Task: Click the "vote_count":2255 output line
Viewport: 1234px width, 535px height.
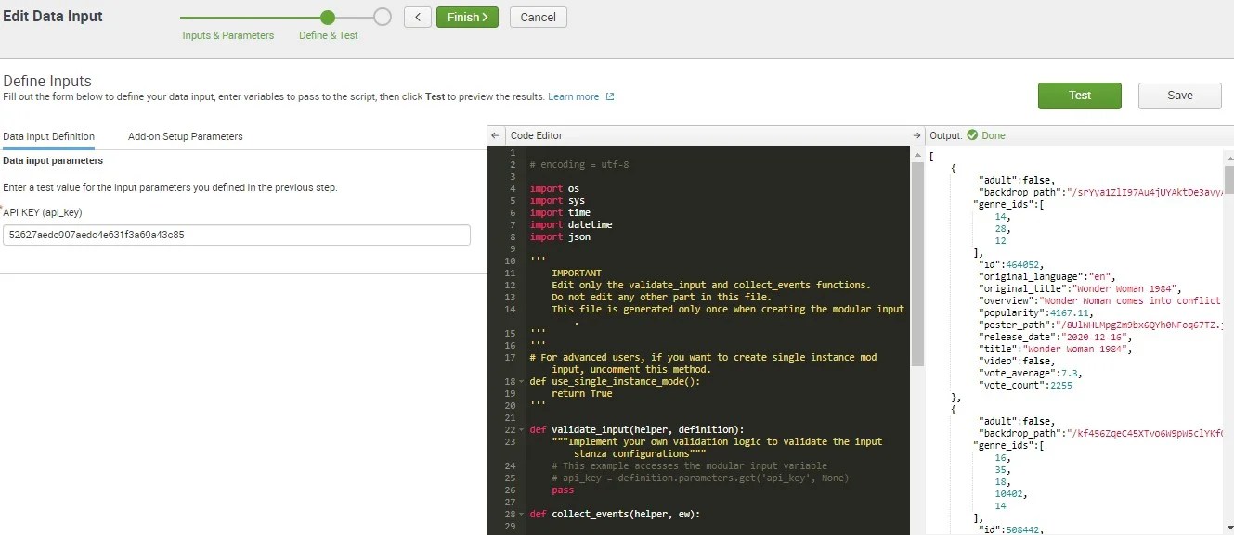Action: (x=1026, y=386)
